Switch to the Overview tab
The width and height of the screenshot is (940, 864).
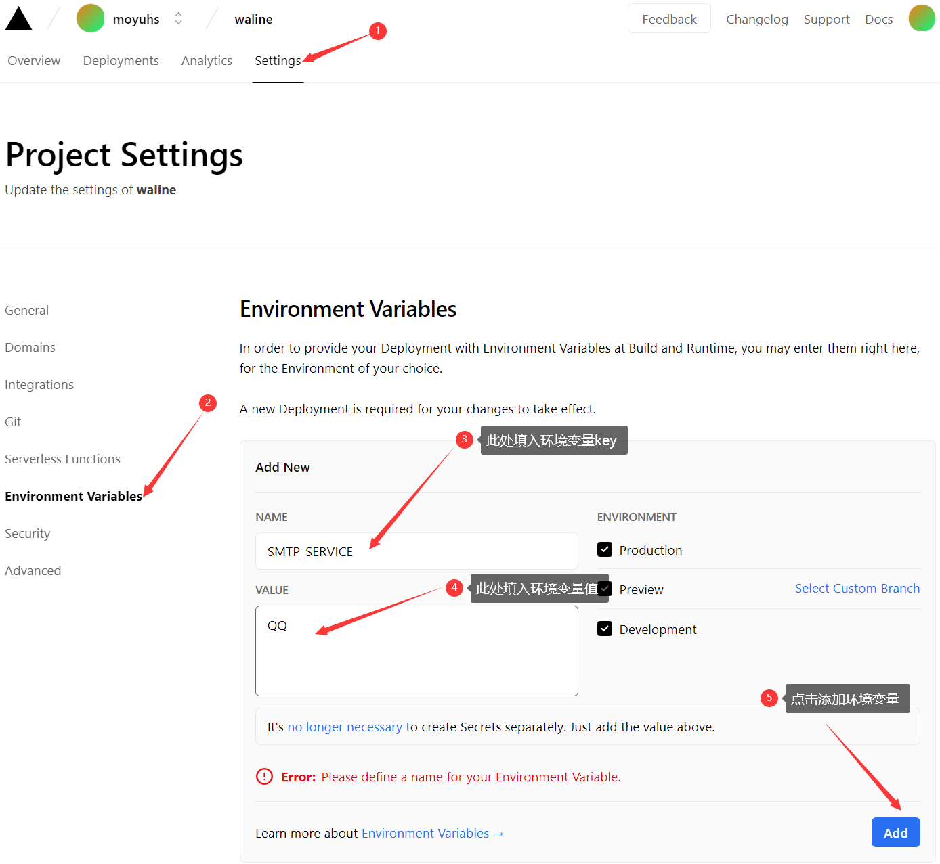[x=34, y=61]
